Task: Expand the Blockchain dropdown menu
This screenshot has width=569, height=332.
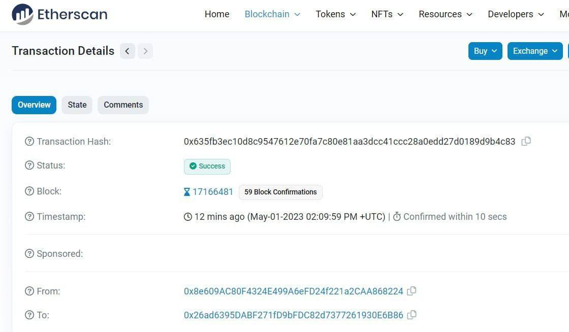Action: coord(272,14)
